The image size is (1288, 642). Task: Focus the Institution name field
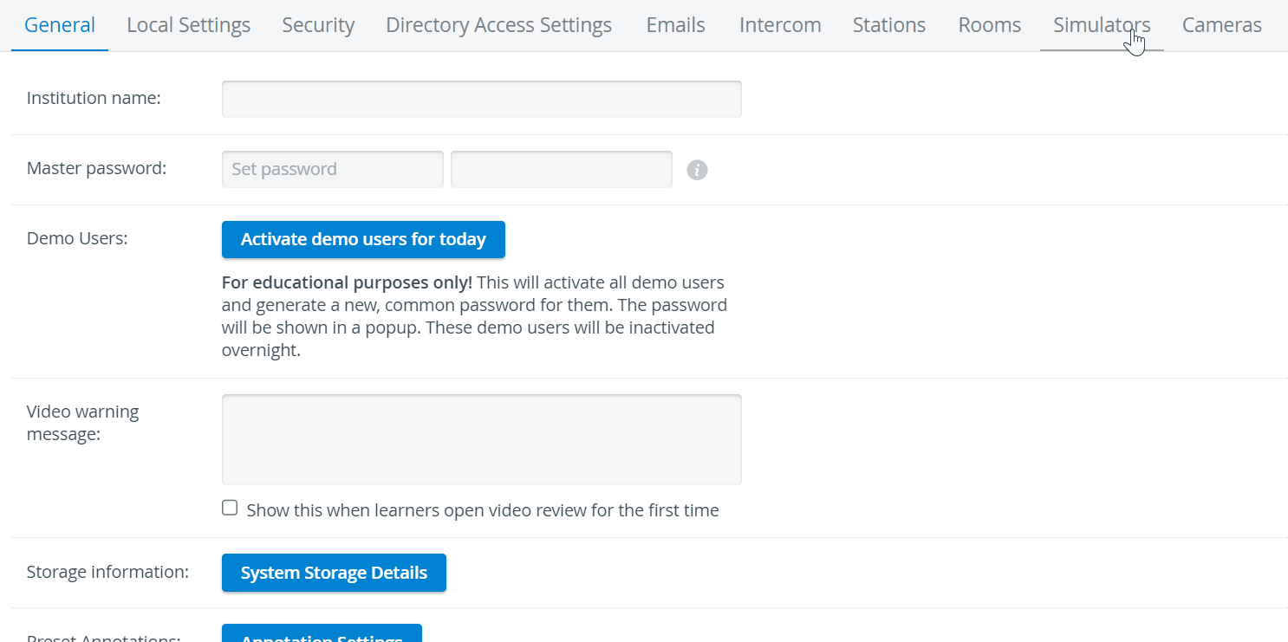point(482,99)
